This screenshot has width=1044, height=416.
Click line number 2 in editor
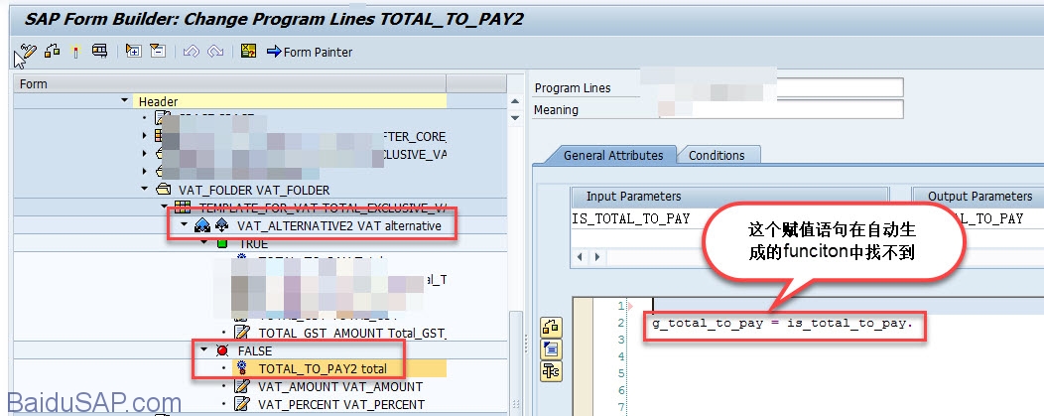click(620, 323)
